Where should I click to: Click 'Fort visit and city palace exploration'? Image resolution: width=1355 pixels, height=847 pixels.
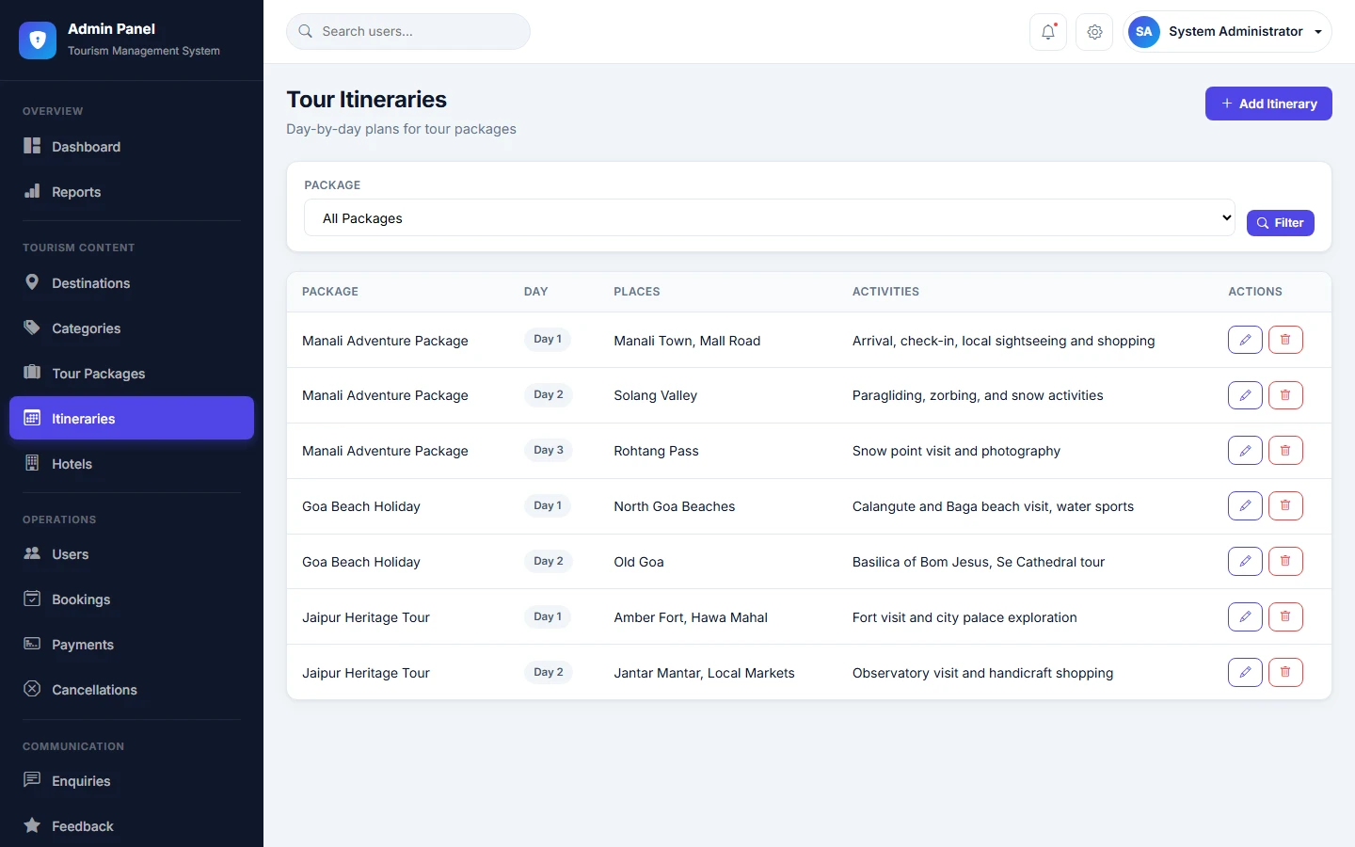pos(964,617)
